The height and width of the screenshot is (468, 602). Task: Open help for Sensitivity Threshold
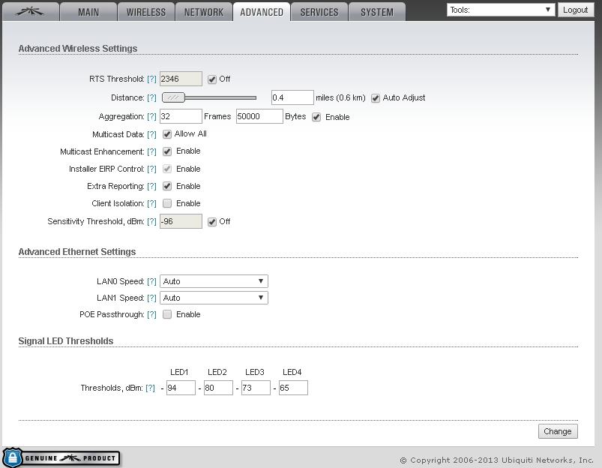coord(151,222)
